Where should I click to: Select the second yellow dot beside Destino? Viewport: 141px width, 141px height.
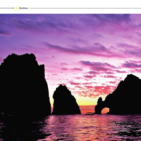[x=17, y=8]
